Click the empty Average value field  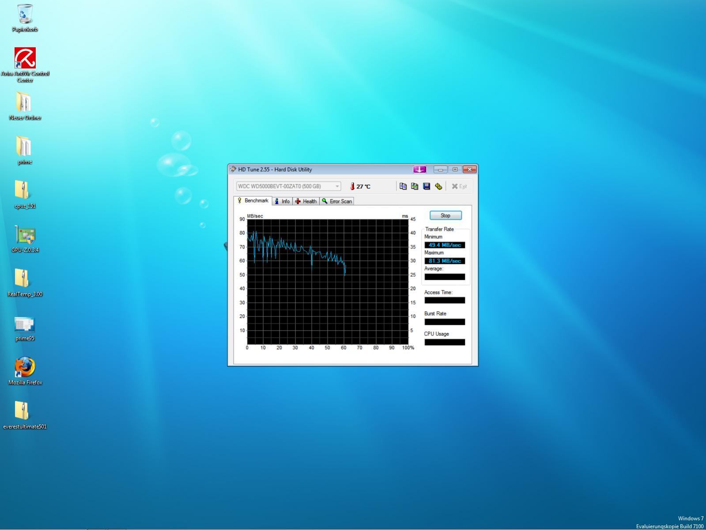[445, 277]
